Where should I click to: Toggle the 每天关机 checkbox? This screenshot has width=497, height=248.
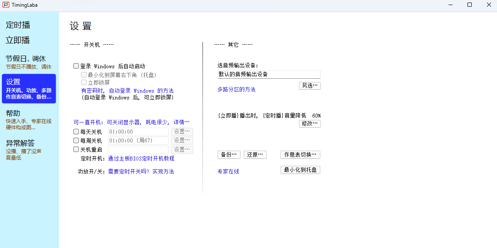[76, 132]
